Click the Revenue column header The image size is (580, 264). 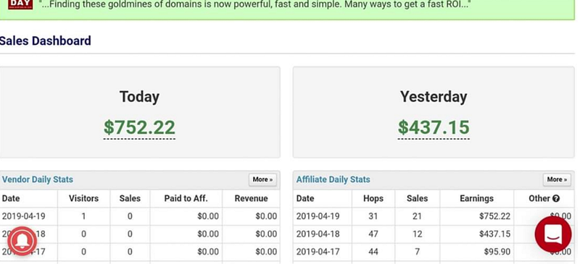[x=251, y=199]
